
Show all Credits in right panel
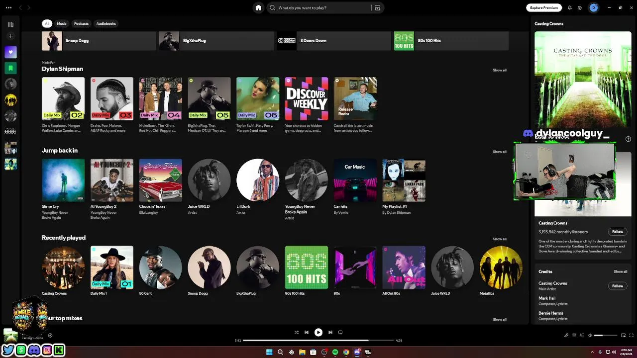point(621,271)
